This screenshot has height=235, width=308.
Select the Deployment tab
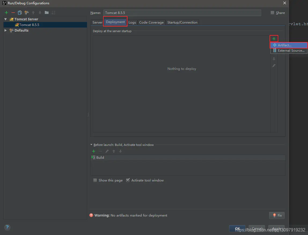coord(115,22)
